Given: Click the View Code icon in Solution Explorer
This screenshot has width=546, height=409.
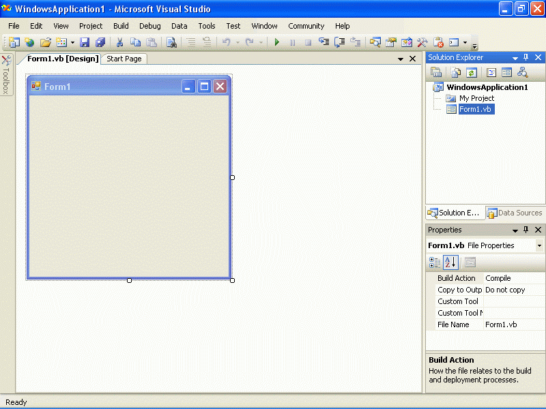Looking at the screenshot, I should (491, 72).
